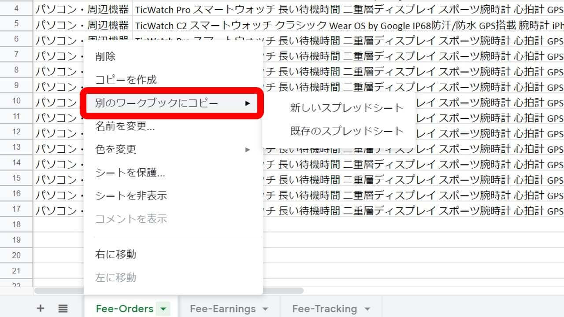This screenshot has height=317, width=564.
Task: Open the Fee-Orders tab dropdown arrow
Action: point(163,309)
